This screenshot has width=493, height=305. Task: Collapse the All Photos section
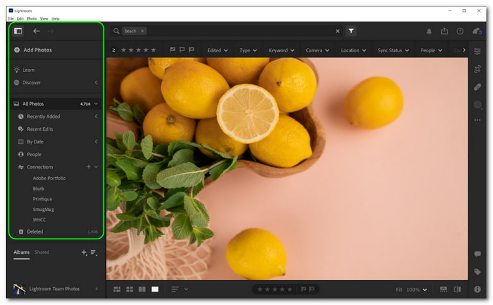97,104
